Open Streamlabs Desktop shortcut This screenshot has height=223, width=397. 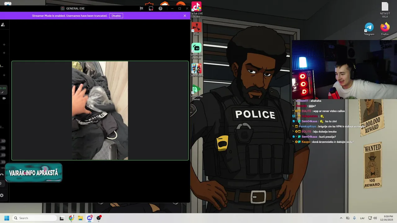196,51
